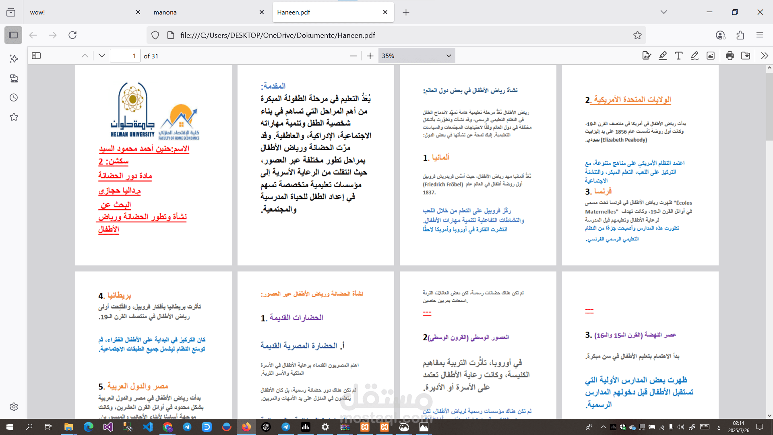Image resolution: width=773 pixels, height=435 pixels.
Task: Click the Helwan University cover page
Action: coord(153,165)
